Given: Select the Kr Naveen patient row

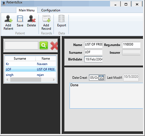Looking at the screenshot, I should click(31, 64).
